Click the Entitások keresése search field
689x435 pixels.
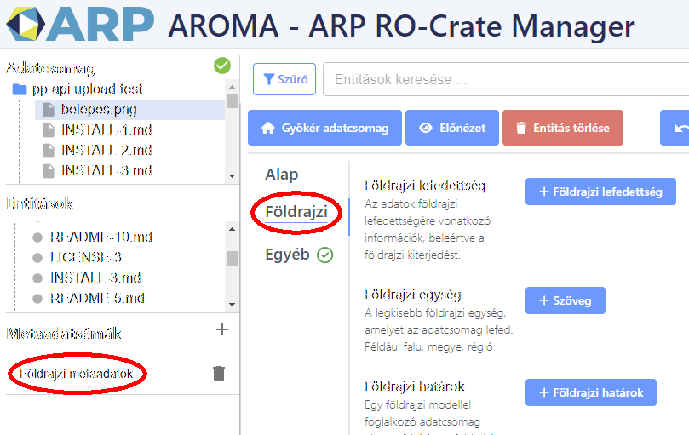(506, 79)
